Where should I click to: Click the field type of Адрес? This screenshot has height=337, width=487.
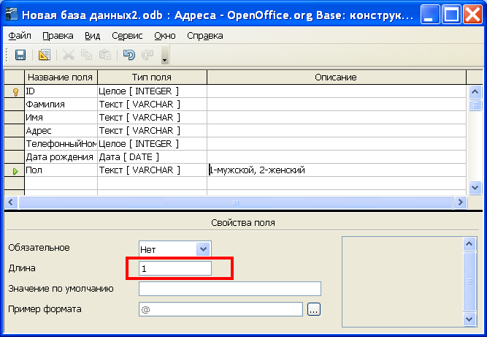(x=152, y=131)
